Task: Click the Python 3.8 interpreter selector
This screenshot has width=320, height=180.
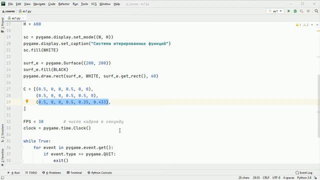Action: point(304,178)
